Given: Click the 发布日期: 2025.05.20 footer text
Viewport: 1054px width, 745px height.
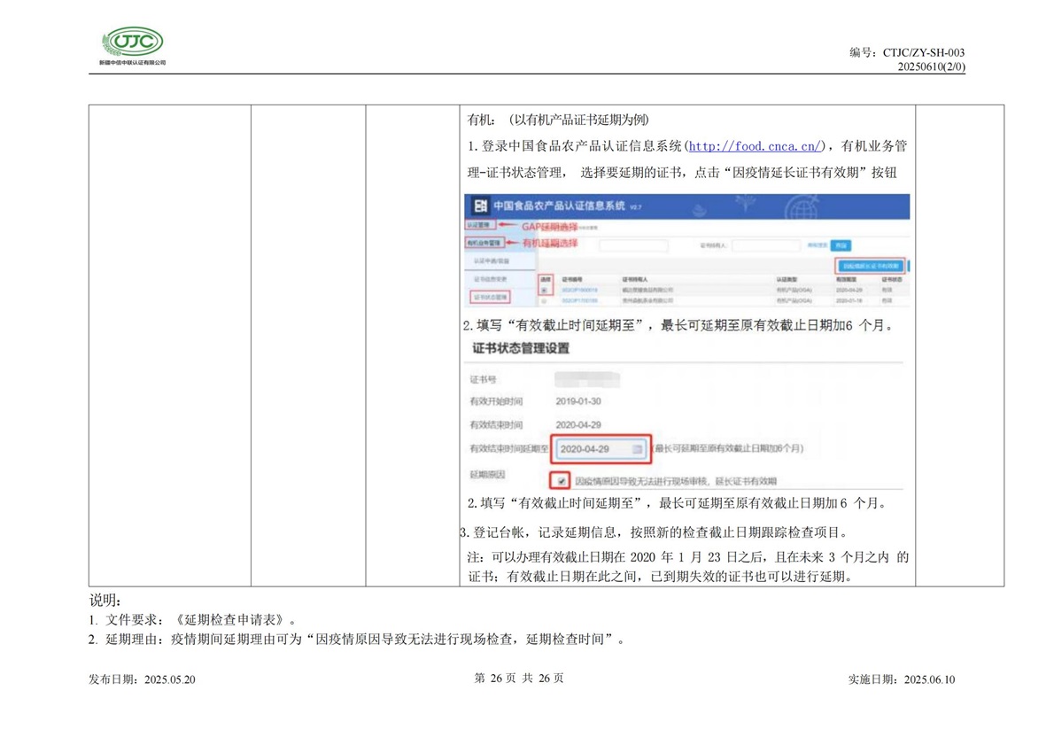Looking at the screenshot, I should (142, 679).
